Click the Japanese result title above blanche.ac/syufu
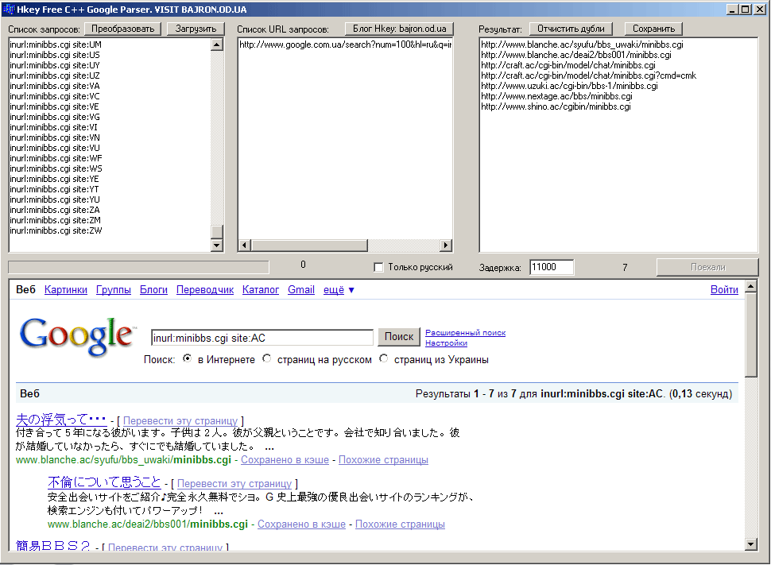 tap(61, 420)
